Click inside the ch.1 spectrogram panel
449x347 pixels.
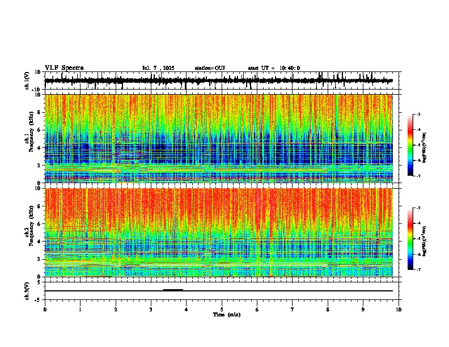[218, 138]
